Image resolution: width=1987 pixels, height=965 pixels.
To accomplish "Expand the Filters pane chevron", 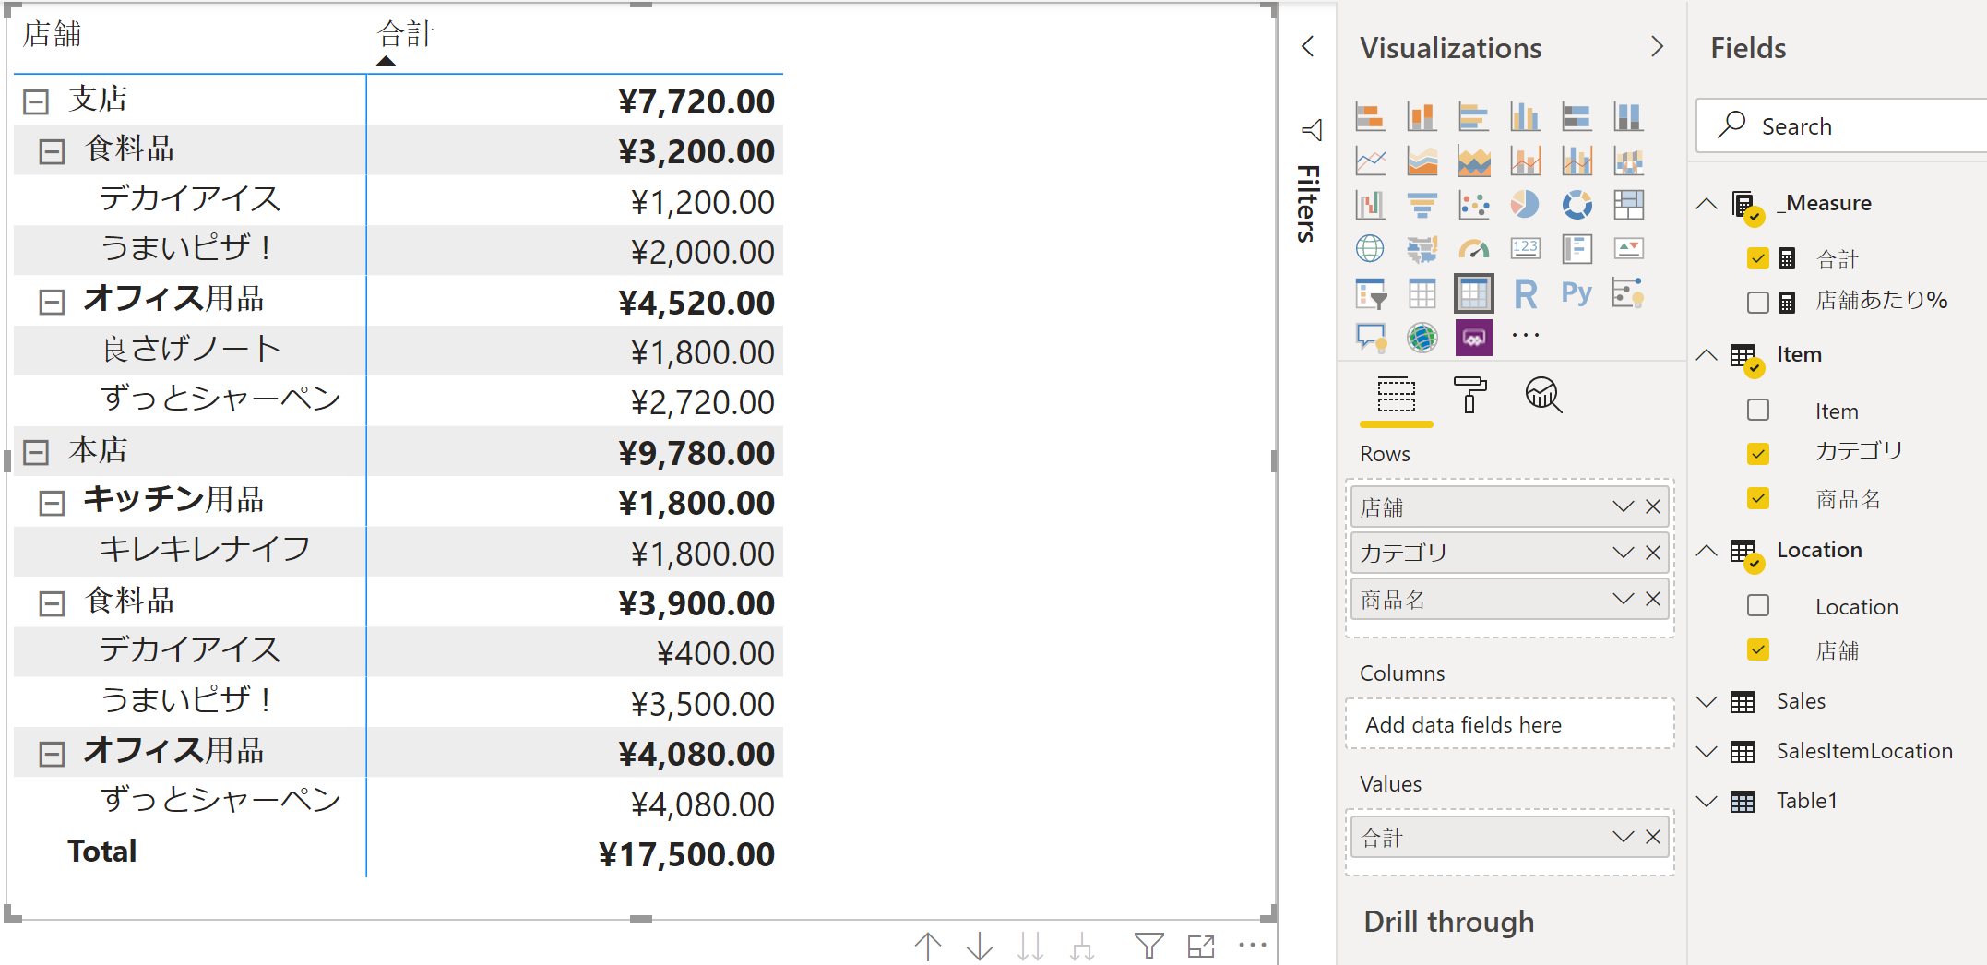I will 1307,46.
